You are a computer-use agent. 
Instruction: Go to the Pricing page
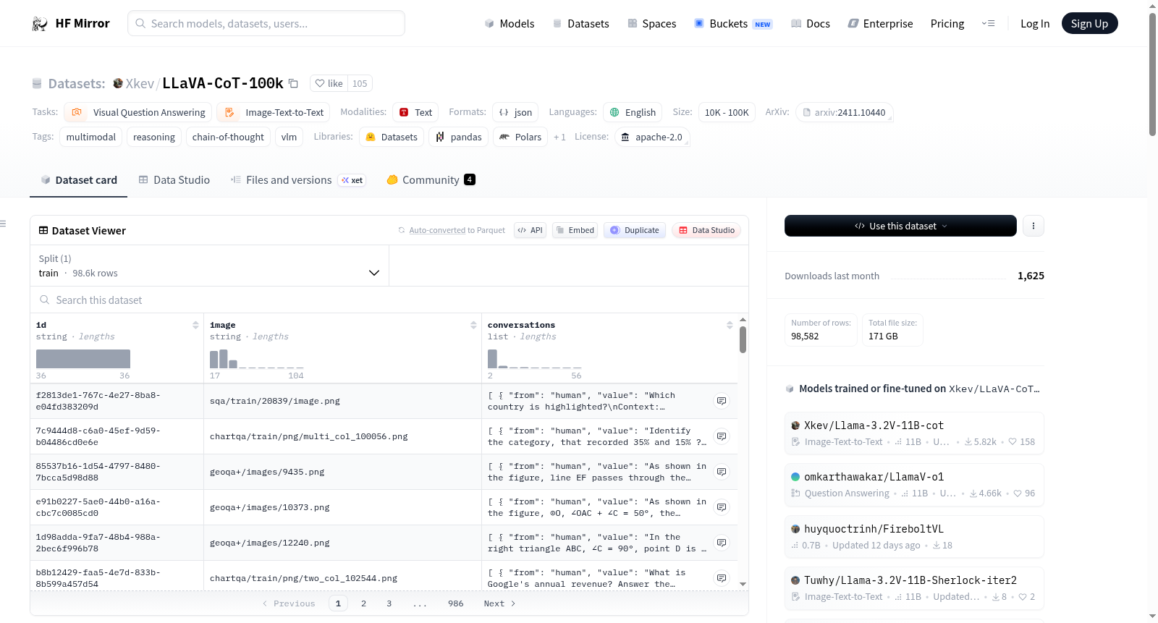coord(947,23)
